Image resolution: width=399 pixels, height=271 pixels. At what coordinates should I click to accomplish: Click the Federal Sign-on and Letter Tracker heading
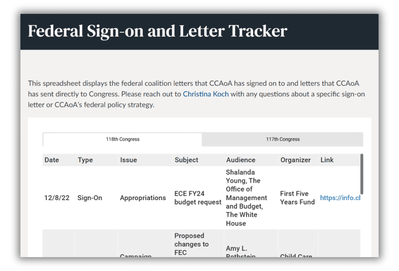tap(157, 31)
